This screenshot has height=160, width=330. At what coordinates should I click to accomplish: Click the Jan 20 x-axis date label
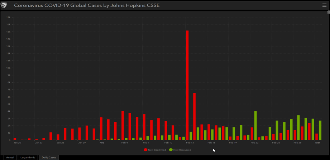click(x=17, y=143)
